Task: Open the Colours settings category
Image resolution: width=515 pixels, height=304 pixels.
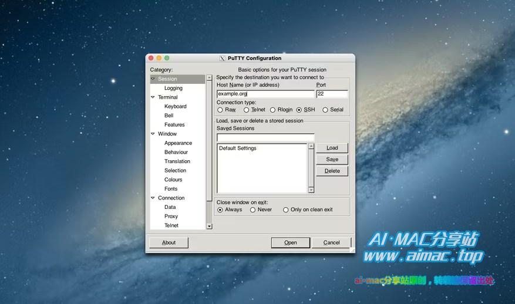Action: click(x=173, y=180)
